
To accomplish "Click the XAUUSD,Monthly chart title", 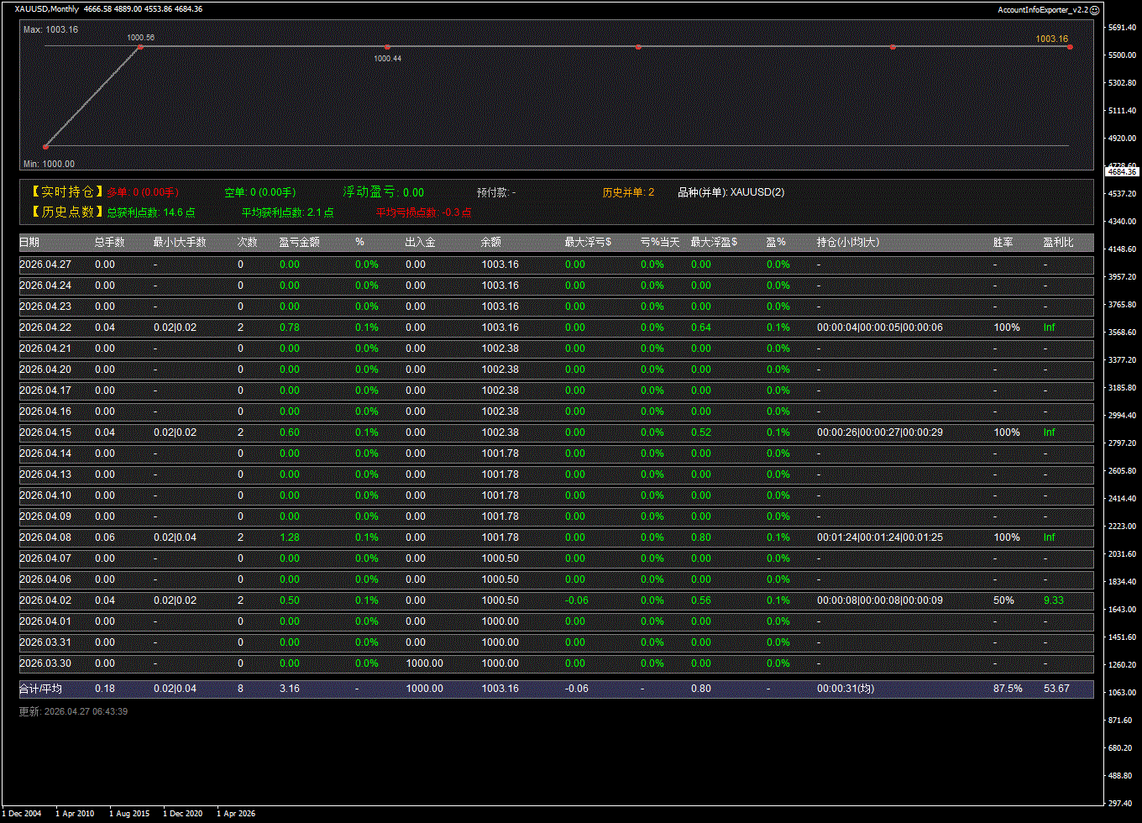I will [x=47, y=9].
